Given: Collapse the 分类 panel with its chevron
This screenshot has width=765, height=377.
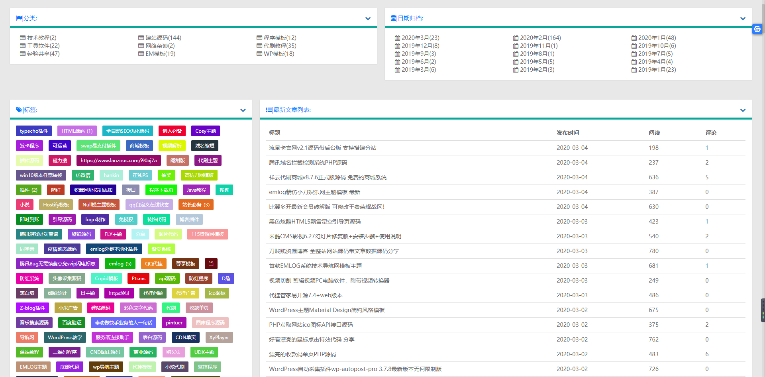Looking at the screenshot, I should pos(368,19).
